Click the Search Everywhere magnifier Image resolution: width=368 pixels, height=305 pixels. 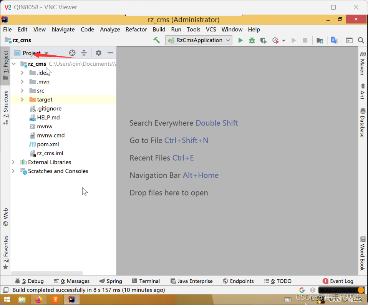click(x=361, y=40)
